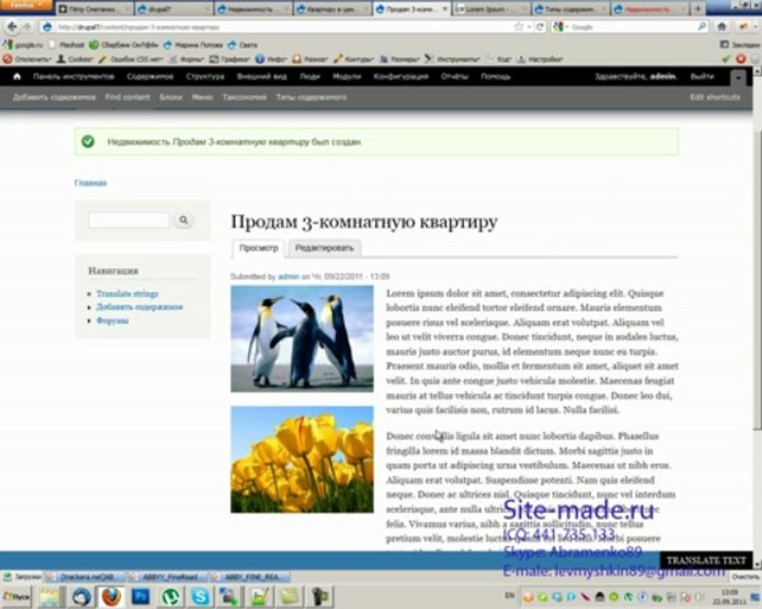This screenshot has width=762, height=609.
Task: Click the bookmark star in address bar
Action: coord(519,27)
